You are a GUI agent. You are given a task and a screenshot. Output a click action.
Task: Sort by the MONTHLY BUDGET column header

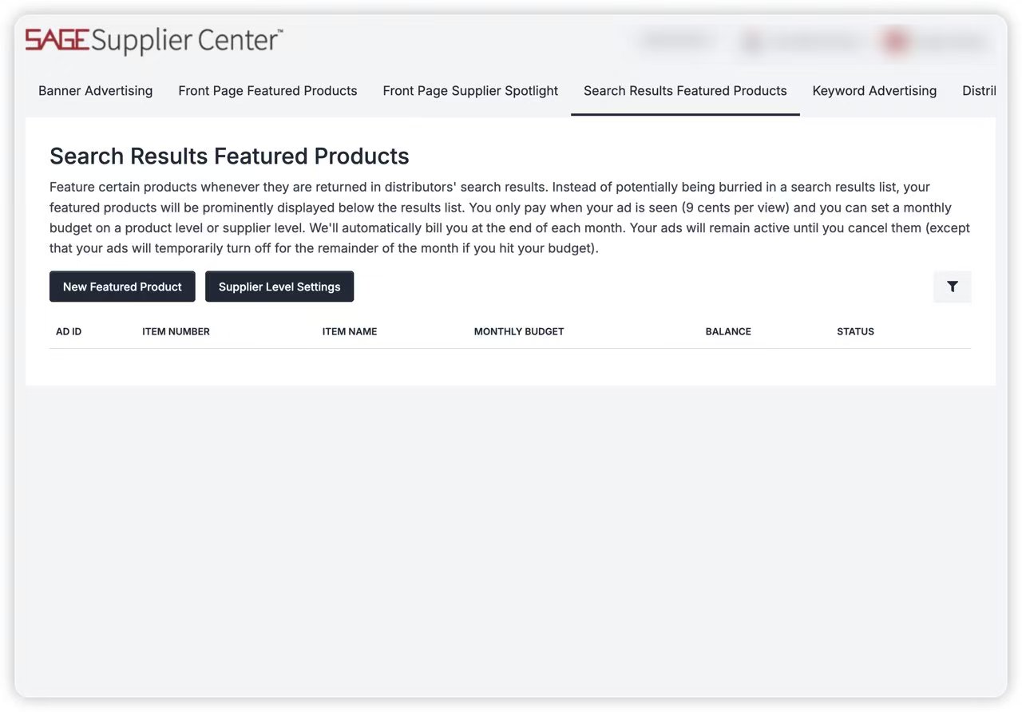(519, 332)
